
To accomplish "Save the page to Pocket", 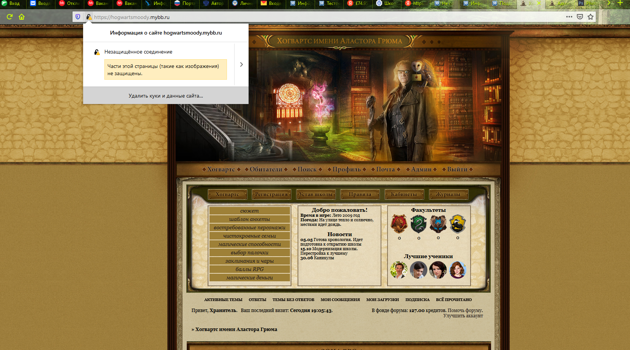I will coord(580,17).
